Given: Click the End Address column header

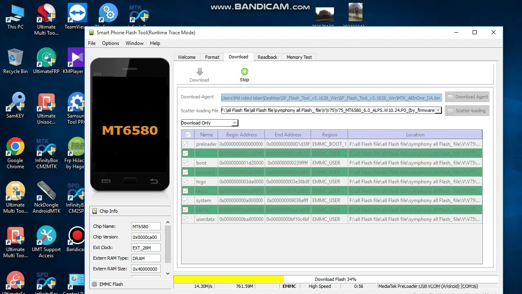Looking at the screenshot, I should click(288, 134).
